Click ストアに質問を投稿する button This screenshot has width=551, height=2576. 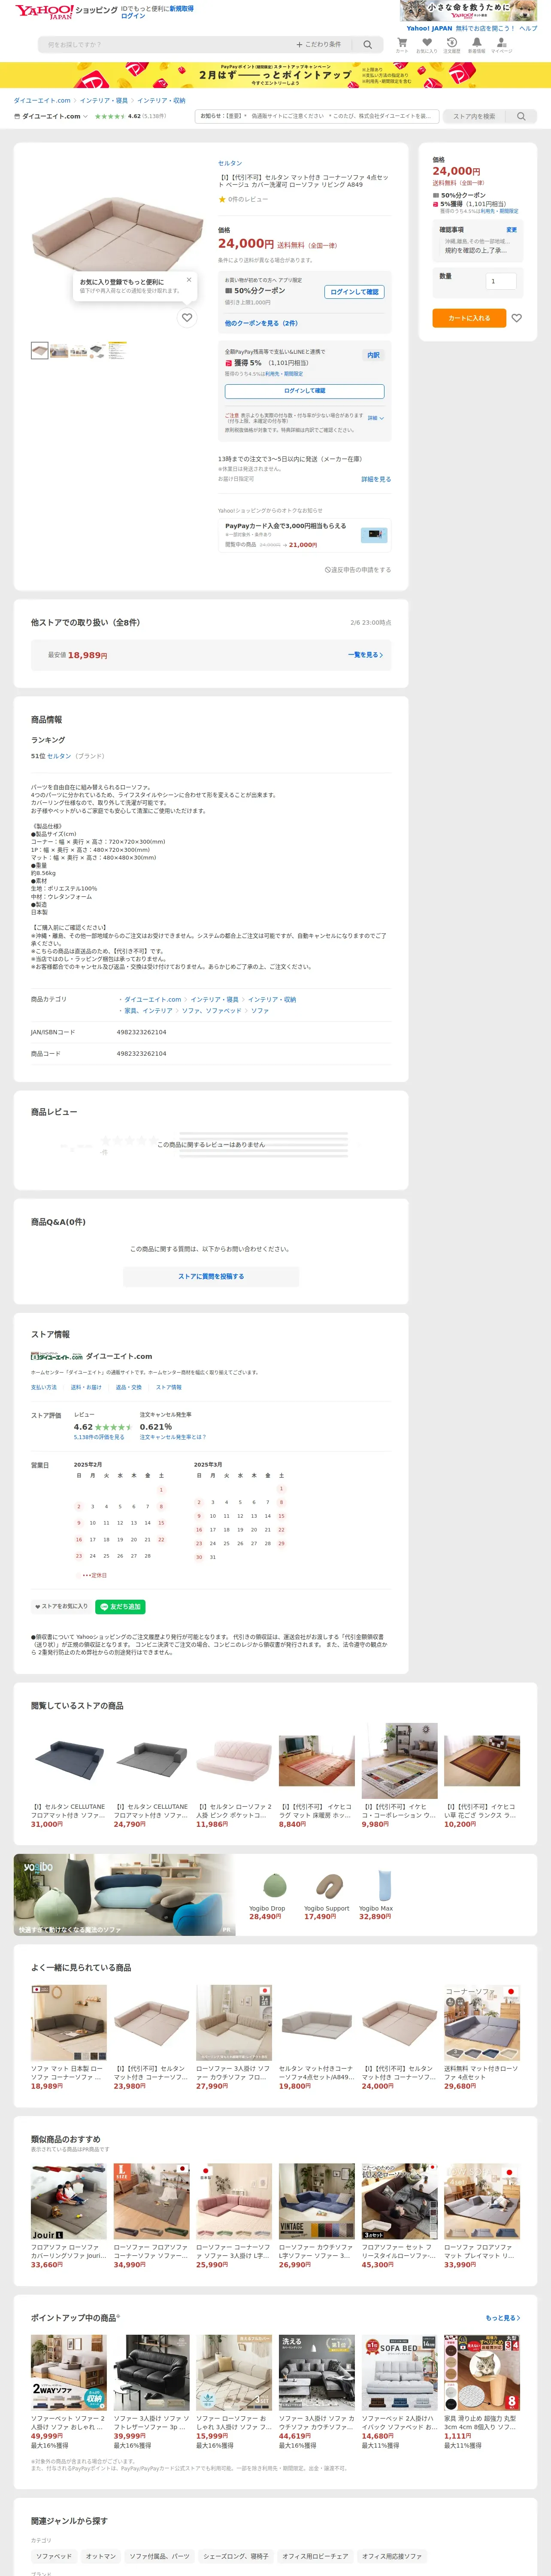coord(211,1276)
